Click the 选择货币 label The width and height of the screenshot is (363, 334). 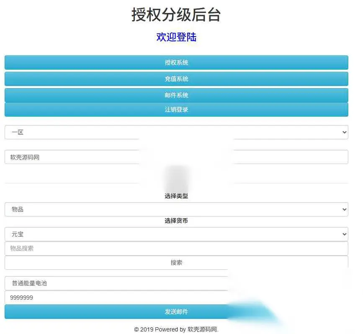pyautogui.click(x=176, y=221)
